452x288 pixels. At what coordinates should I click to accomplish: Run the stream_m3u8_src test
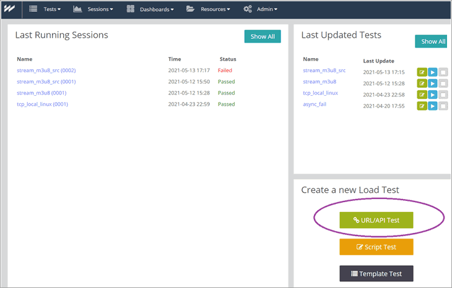click(432, 72)
